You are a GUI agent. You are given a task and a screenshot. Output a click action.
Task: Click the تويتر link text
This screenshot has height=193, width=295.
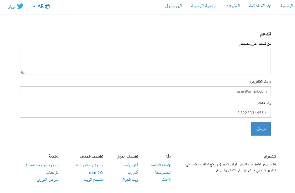click(12, 7)
